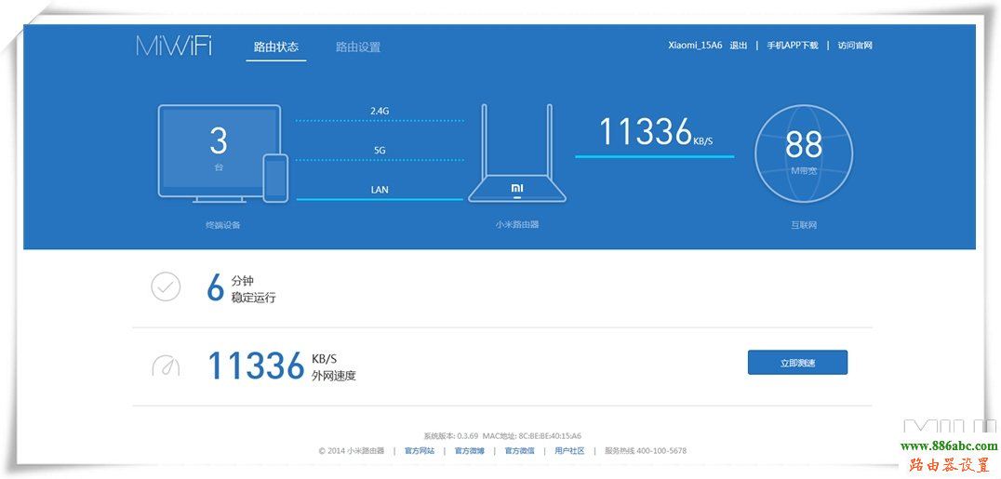Click the speedometer icon beside 外网速度
This screenshot has width=1001, height=479.
click(166, 366)
